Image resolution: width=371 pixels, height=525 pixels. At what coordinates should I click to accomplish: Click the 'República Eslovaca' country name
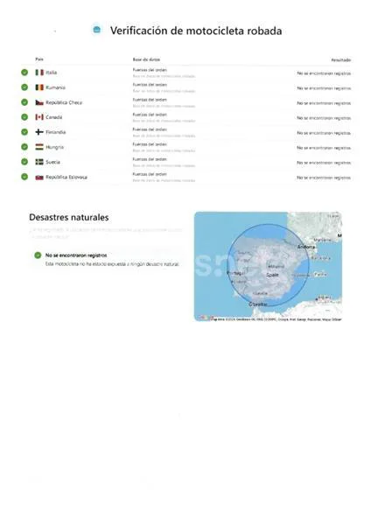click(x=66, y=177)
